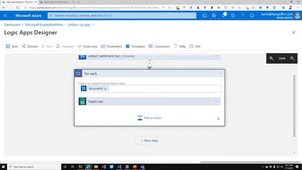This screenshot has height=170, width=302.
Task: Click the horizontal page scrollbar
Action: pos(250,162)
